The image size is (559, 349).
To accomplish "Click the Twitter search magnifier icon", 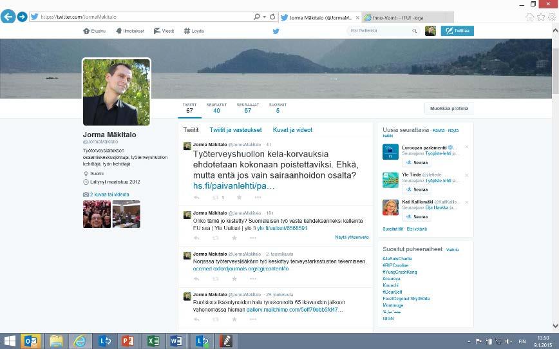I will click(414, 31).
